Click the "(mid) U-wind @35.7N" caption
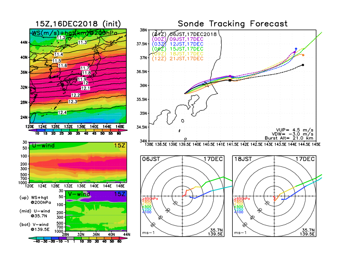This screenshot has height=260, width=337. (x=34, y=213)
